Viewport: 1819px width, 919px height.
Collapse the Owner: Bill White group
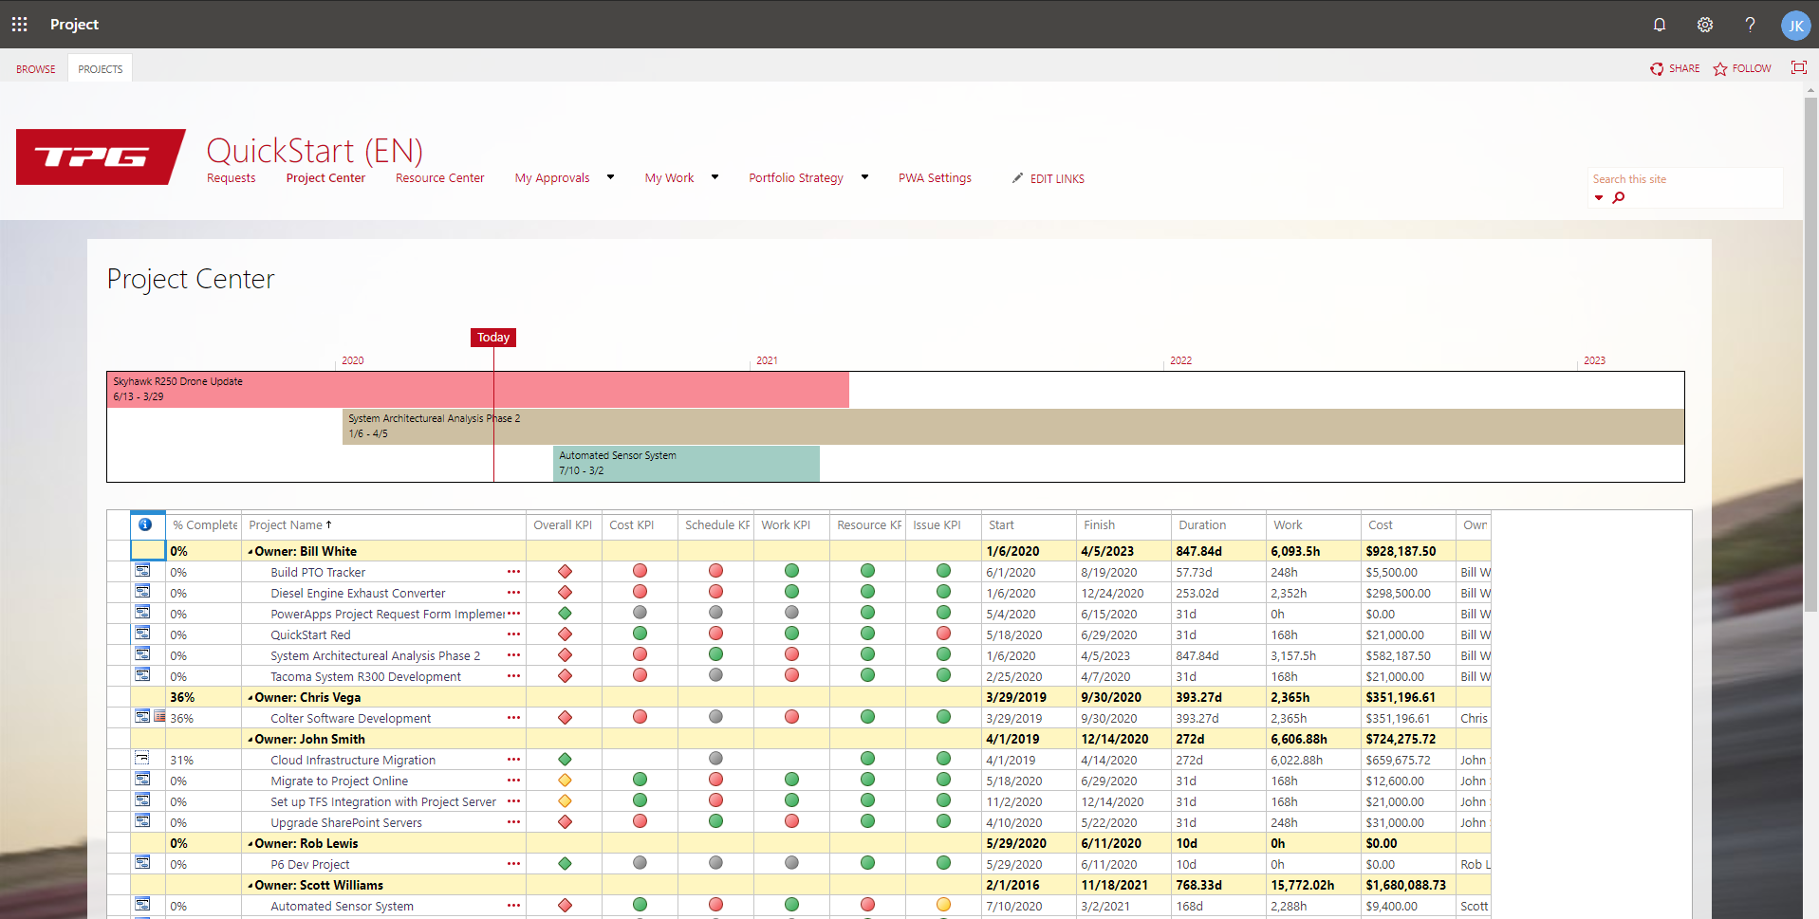(251, 551)
